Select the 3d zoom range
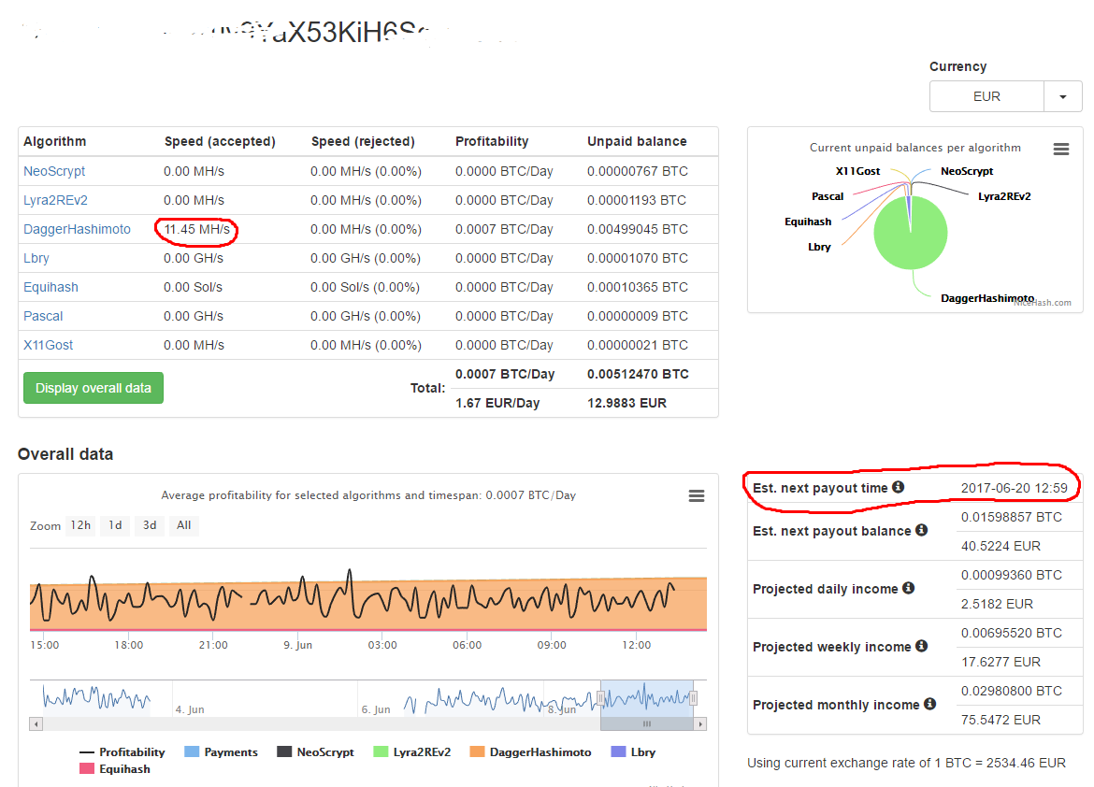1094x787 pixels. (x=150, y=525)
